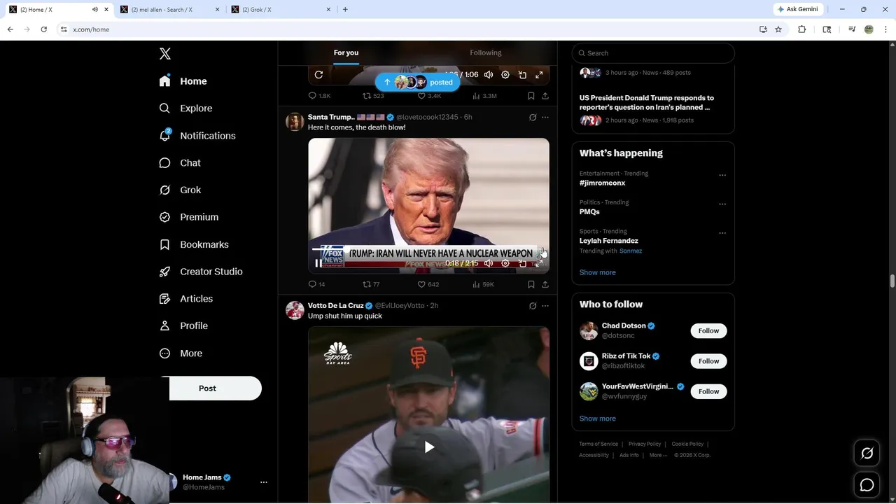Viewport: 896px width, 504px height.
Task: Open the Sonmez trending link
Action: click(x=631, y=251)
